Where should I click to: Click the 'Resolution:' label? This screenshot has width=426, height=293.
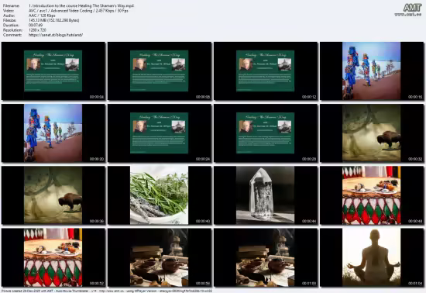coord(12,30)
